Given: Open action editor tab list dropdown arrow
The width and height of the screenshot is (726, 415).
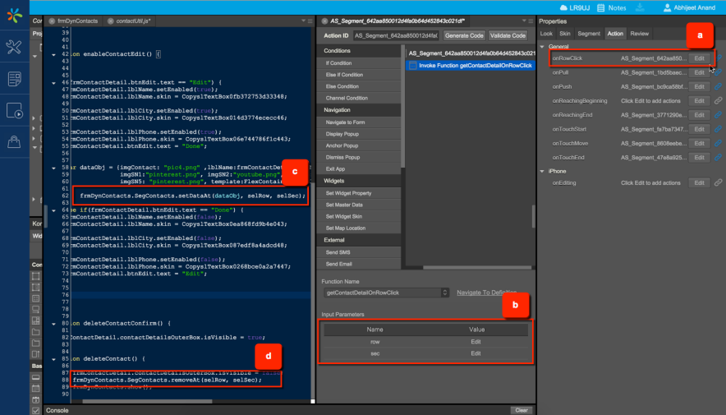Looking at the screenshot, I should [524, 21].
